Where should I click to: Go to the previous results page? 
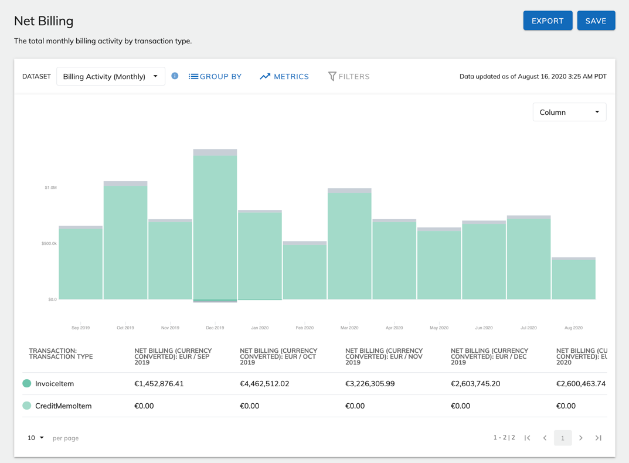[x=545, y=438]
